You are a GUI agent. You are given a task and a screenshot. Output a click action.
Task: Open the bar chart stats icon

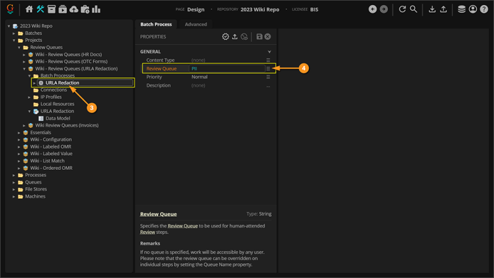coord(96,9)
